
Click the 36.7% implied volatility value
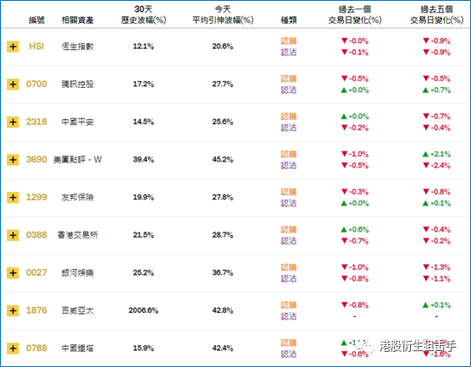pos(223,273)
